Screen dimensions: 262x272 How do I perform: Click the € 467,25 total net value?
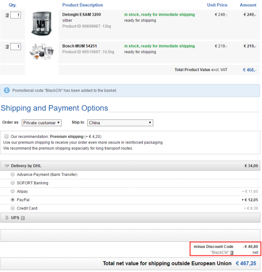[246, 264]
